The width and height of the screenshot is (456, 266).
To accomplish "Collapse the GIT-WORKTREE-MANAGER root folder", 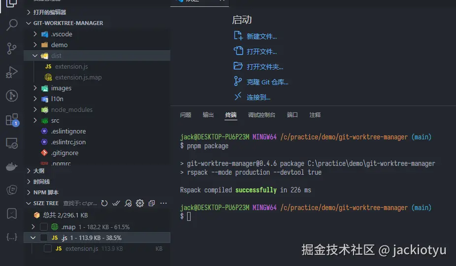I will click(x=29, y=23).
